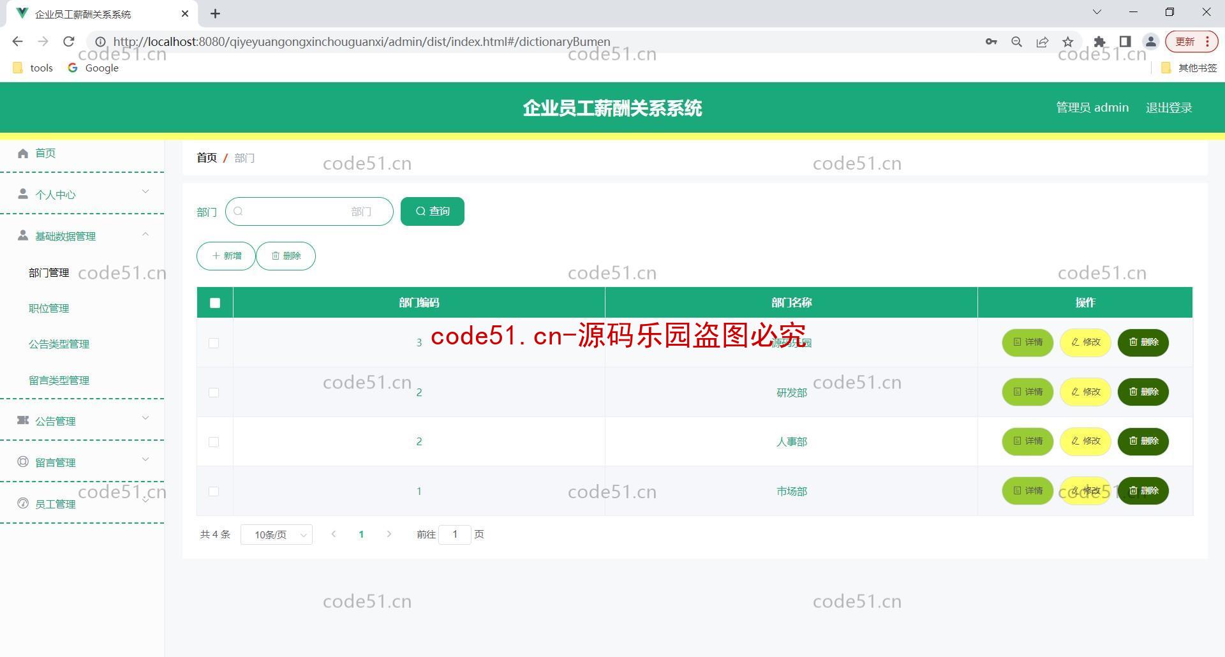This screenshot has height=657, width=1225.
Task: Check the 人事部 row checkbox
Action: [x=214, y=442]
